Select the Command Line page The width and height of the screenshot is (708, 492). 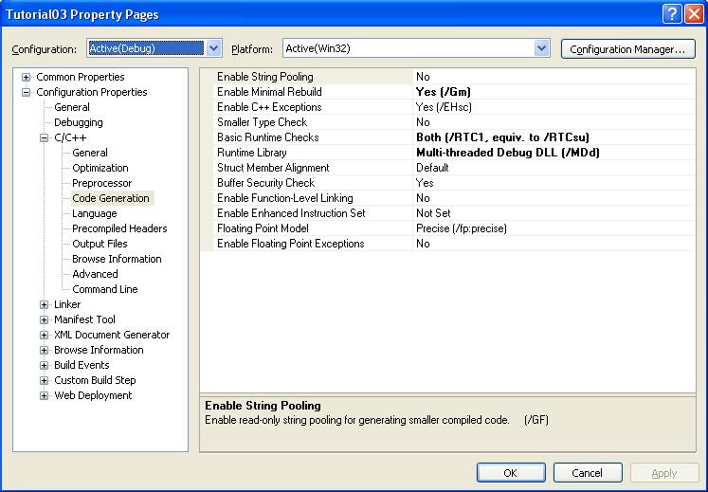(x=105, y=289)
